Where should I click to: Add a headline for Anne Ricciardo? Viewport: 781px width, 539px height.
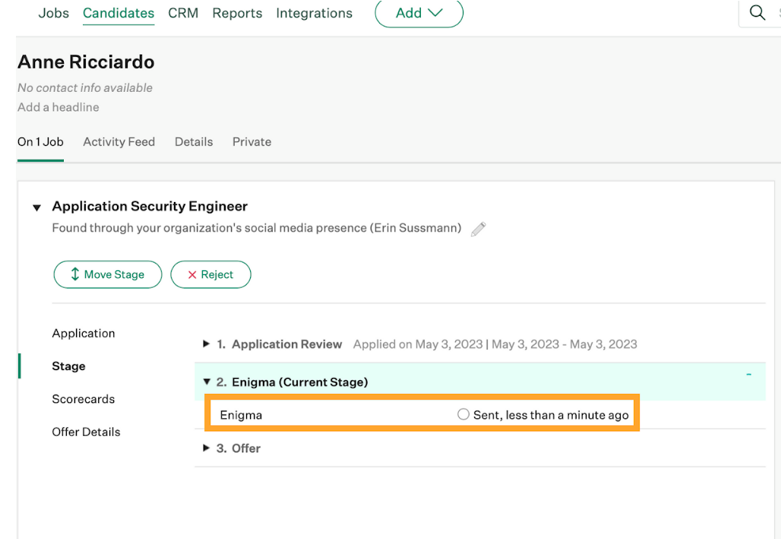58,107
